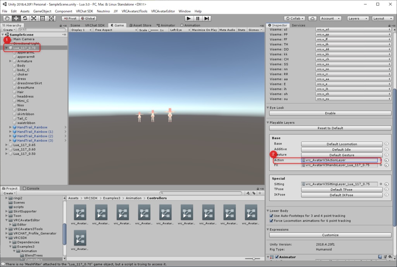Adjust the Game view Scale slider
397x267 pixels.
(153, 30)
